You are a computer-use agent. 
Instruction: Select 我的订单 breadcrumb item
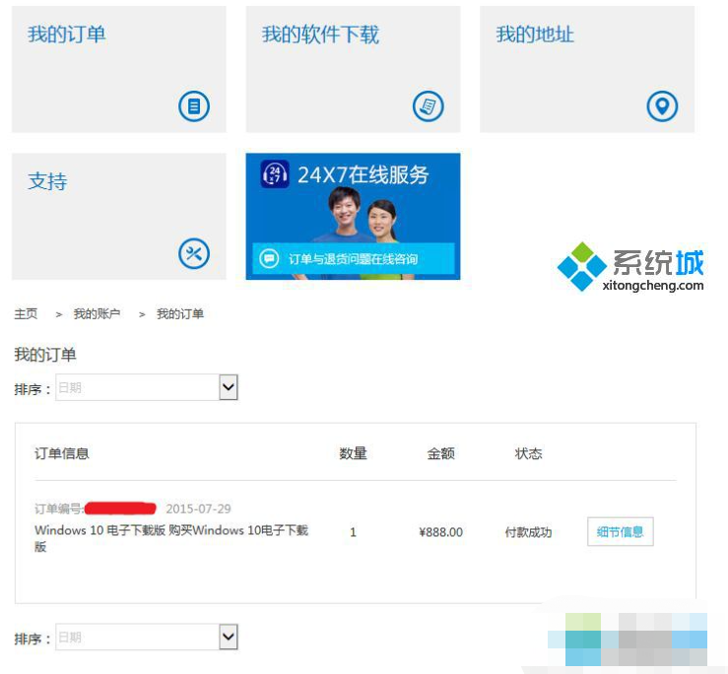[180, 313]
